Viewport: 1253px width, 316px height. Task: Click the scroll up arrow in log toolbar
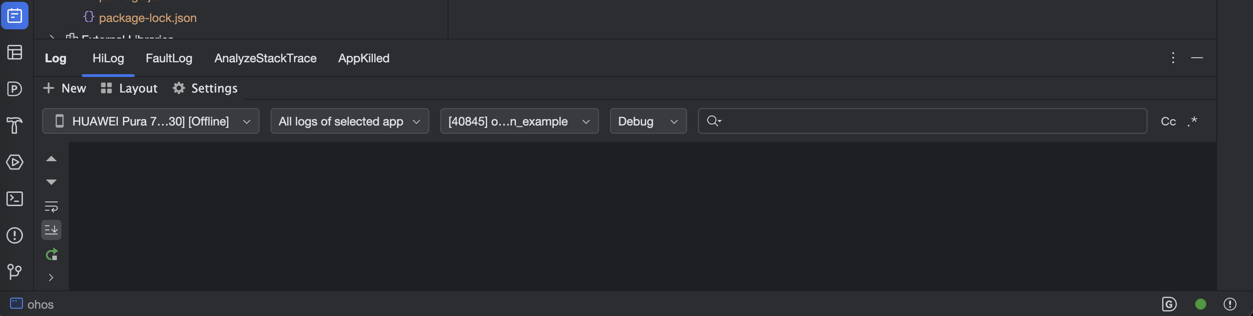point(51,159)
